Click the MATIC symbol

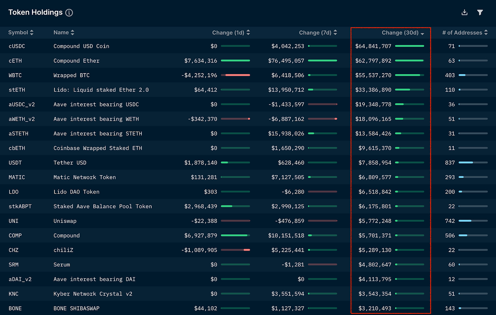click(17, 178)
